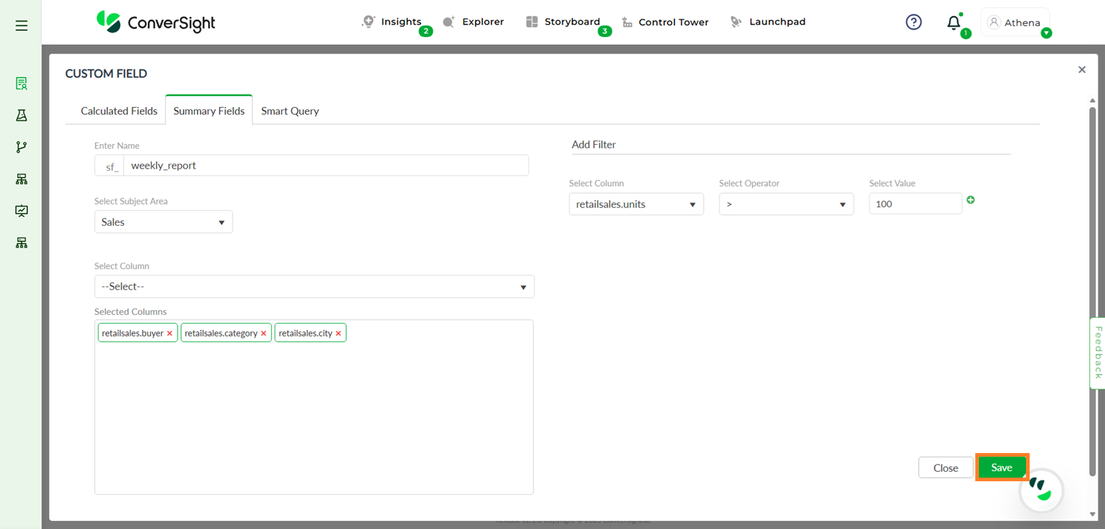Screen dimensions: 1105x529
Task: Open the --Select-- column dropdown
Action: pos(314,287)
